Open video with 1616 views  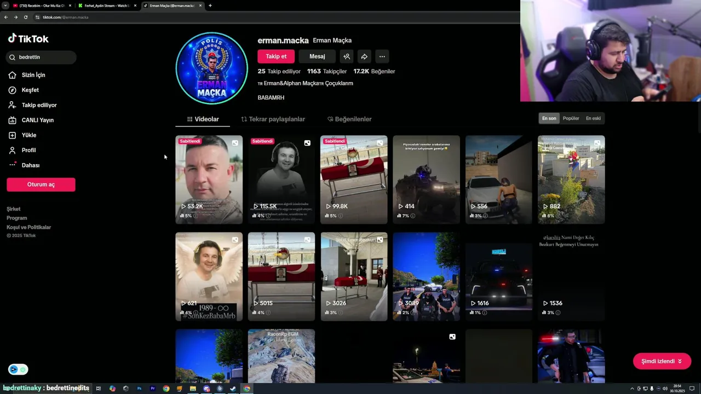(x=498, y=276)
